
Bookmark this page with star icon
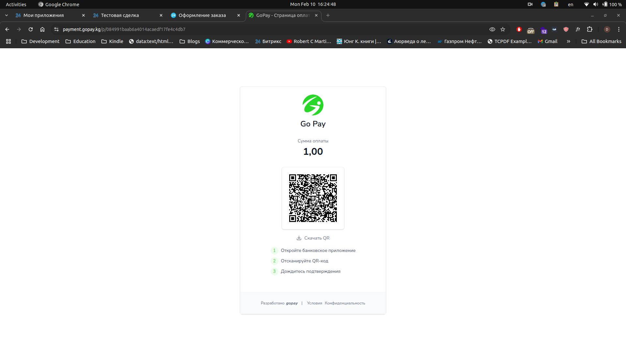(x=503, y=29)
